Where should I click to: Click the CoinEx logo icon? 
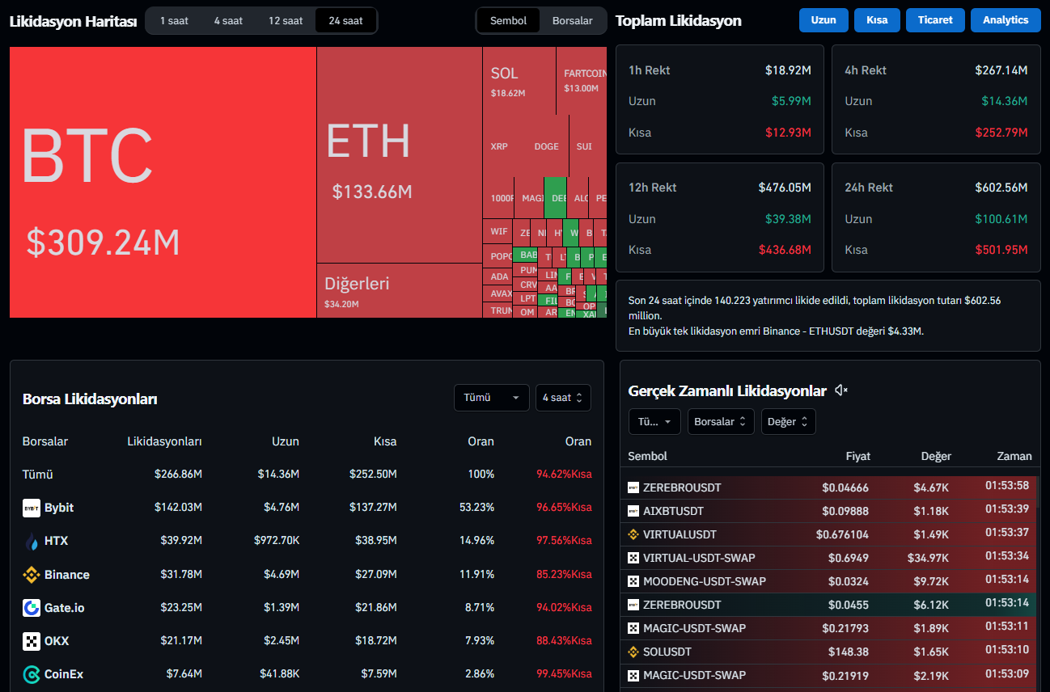point(32,674)
